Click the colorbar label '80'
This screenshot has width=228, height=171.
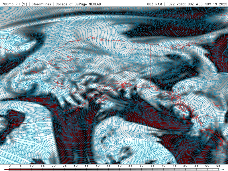186,166
